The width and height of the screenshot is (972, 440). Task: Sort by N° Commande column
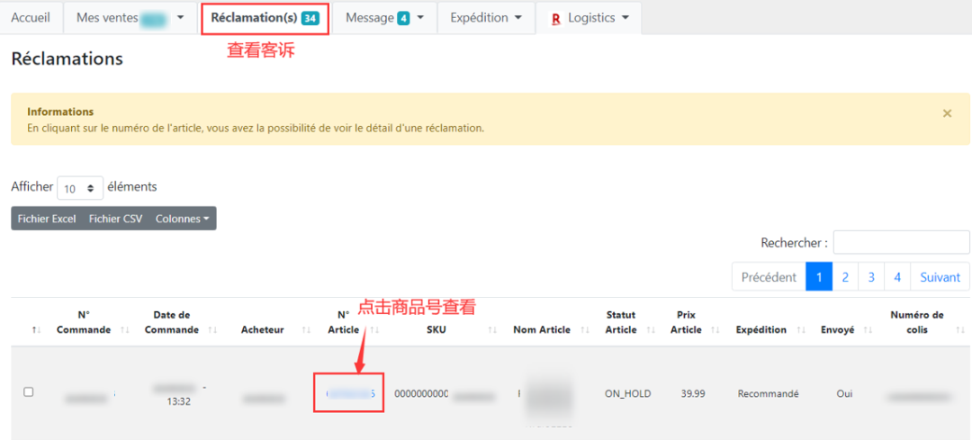[x=91, y=322]
